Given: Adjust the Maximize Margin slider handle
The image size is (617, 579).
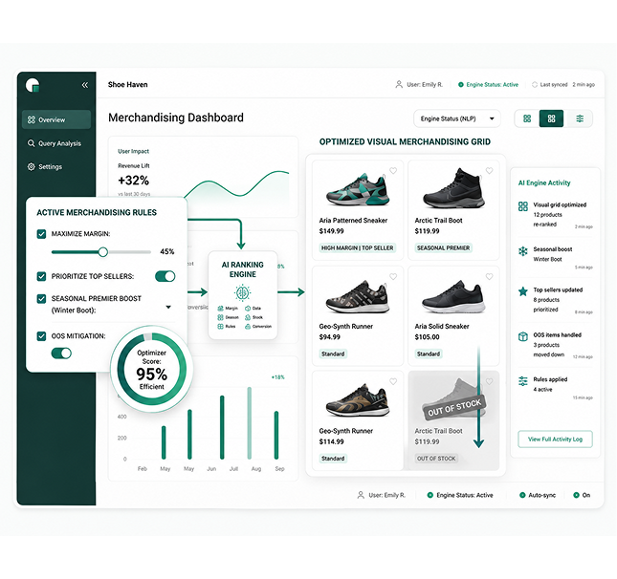Looking at the screenshot, I should [x=103, y=252].
